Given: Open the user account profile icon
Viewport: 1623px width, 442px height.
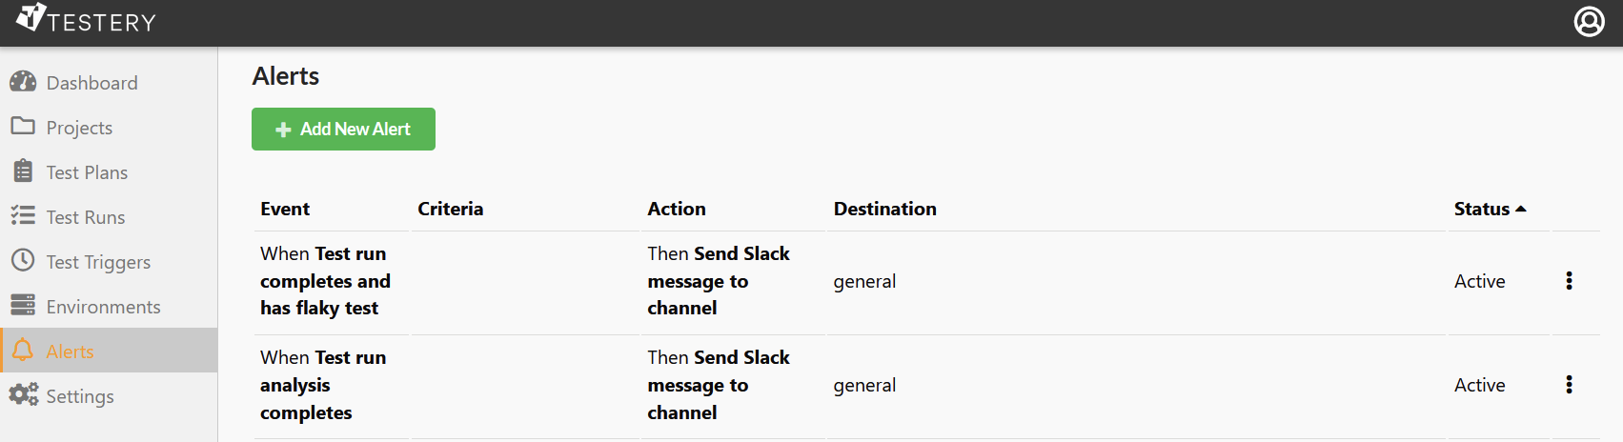Looking at the screenshot, I should pyautogui.click(x=1589, y=21).
